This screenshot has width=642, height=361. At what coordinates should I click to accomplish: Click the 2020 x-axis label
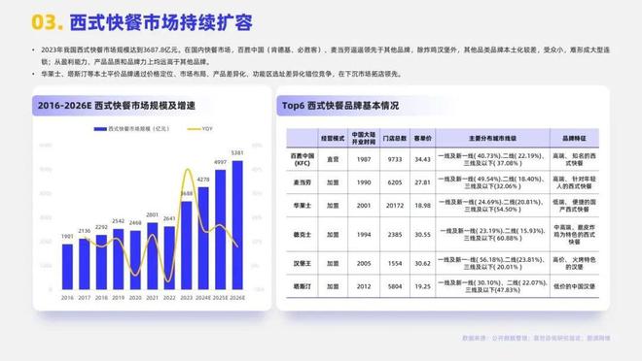[x=135, y=298]
